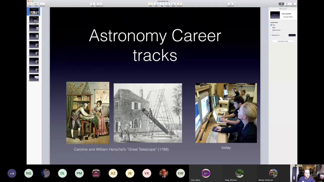324x182 pixels.
Task: Open the +4 more participants bubble
Action: point(12,173)
